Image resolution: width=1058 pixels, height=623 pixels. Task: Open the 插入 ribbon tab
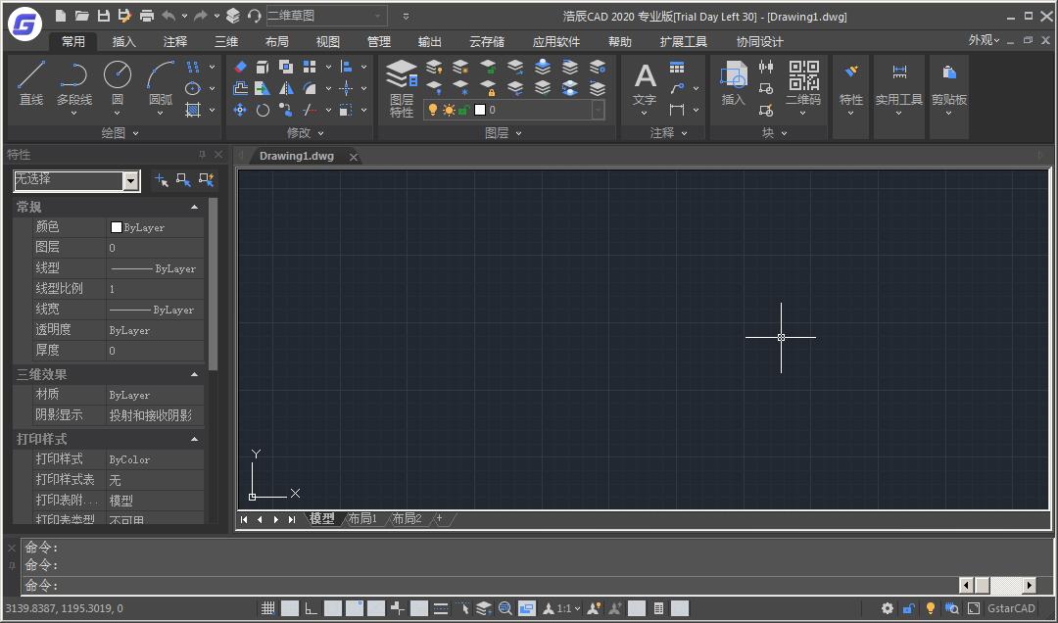tap(123, 42)
